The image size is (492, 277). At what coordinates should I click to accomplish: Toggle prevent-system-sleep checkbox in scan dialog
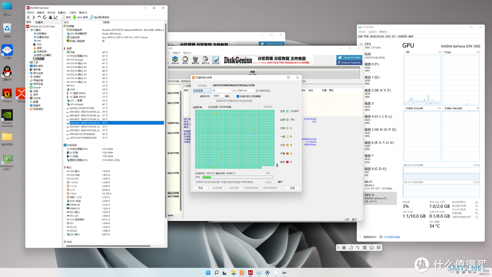pos(238,96)
